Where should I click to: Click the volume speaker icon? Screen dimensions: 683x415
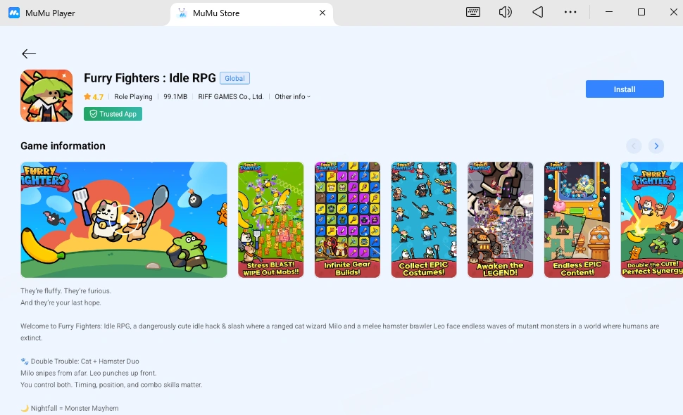506,12
